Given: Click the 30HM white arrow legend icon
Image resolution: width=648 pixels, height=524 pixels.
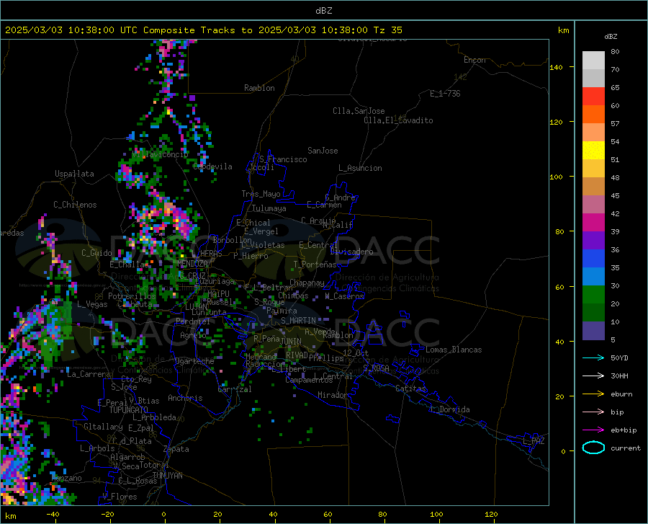Looking at the screenshot, I should [593, 376].
